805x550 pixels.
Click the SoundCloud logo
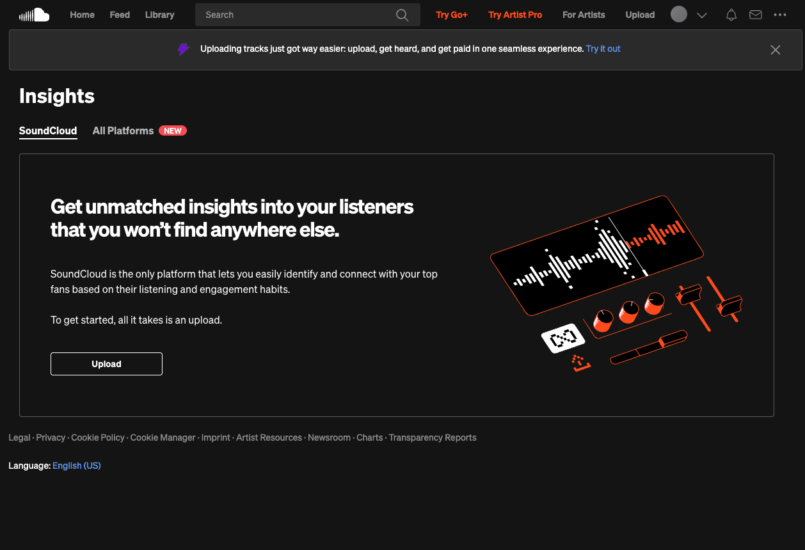pyautogui.click(x=34, y=15)
